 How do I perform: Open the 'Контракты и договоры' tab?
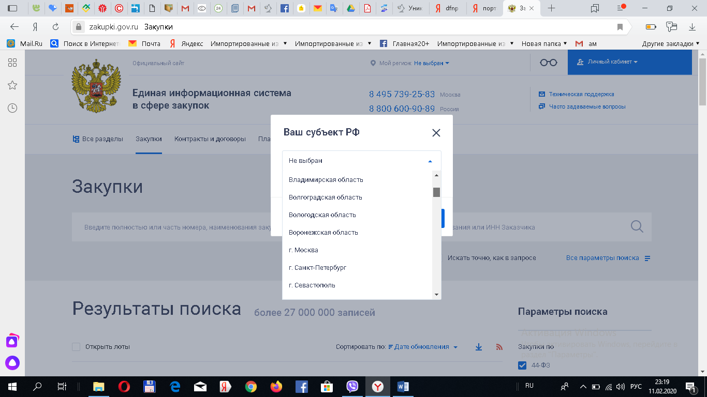[x=210, y=139]
